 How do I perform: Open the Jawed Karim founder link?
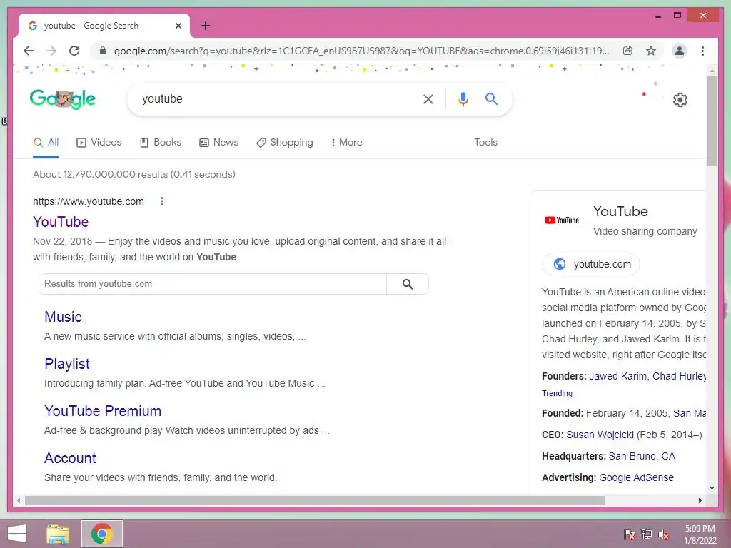coord(617,377)
